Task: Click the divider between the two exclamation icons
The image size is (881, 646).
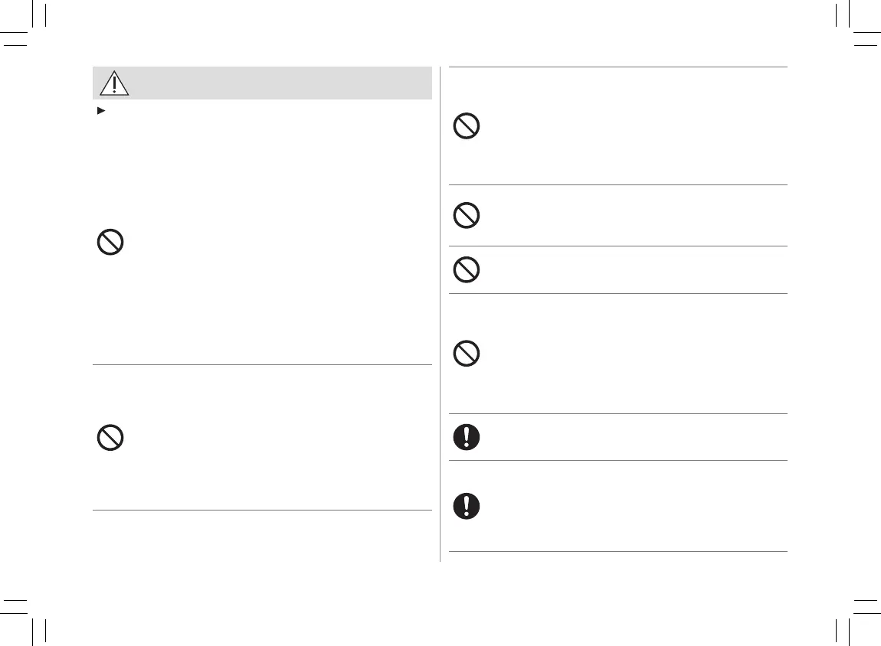Action: [617, 460]
